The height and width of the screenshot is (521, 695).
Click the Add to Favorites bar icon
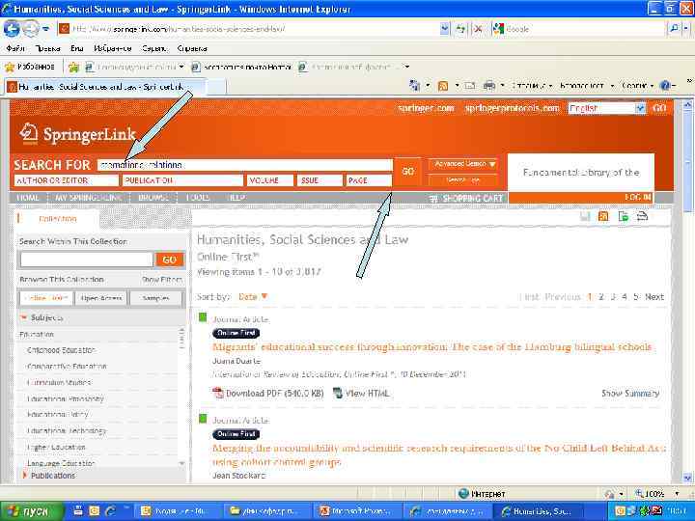click(73, 68)
